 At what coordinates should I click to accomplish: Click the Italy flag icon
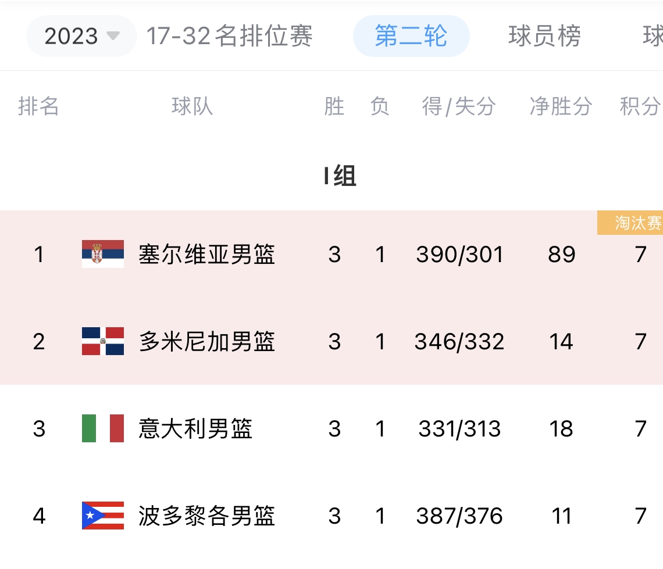103,428
